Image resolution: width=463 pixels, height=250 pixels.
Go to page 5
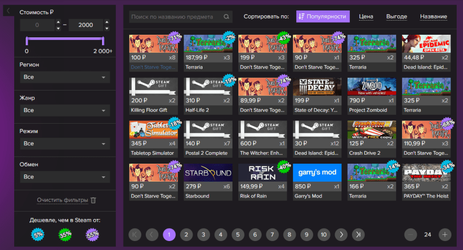click(237, 235)
